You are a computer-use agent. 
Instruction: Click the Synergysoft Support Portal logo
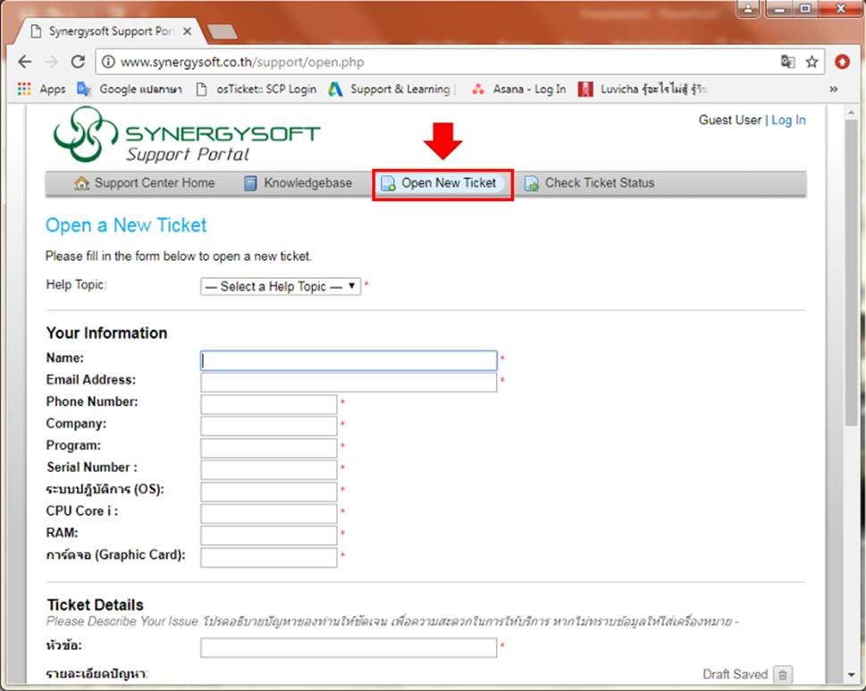point(186,135)
